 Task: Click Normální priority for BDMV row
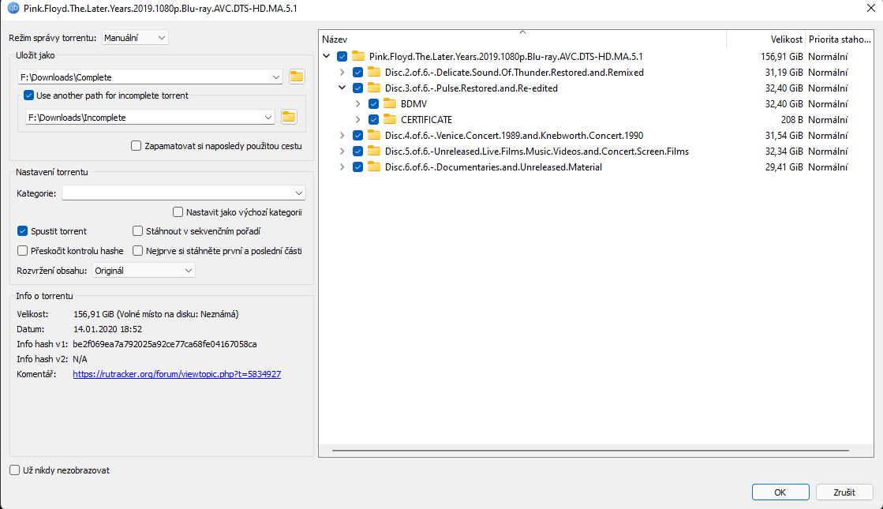tap(828, 103)
